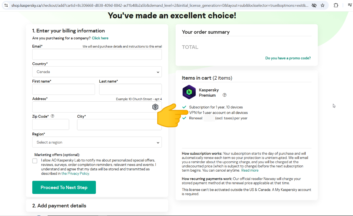Expand the Select a region dropdown
The image size is (353, 216).
coord(97,142)
